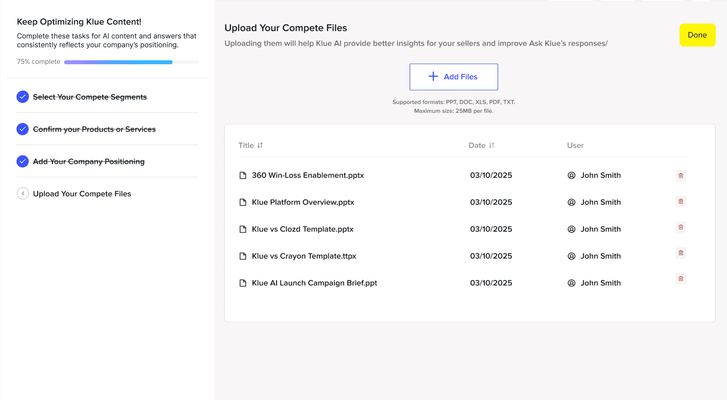Image resolution: width=727 pixels, height=400 pixels.
Task: Click the date 03/10/2025 in the Klue vs Crayon row
Action: pos(491,256)
